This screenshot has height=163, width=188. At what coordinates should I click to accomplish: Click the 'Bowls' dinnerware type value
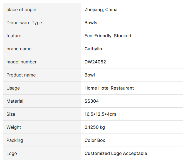click(91, 23)
